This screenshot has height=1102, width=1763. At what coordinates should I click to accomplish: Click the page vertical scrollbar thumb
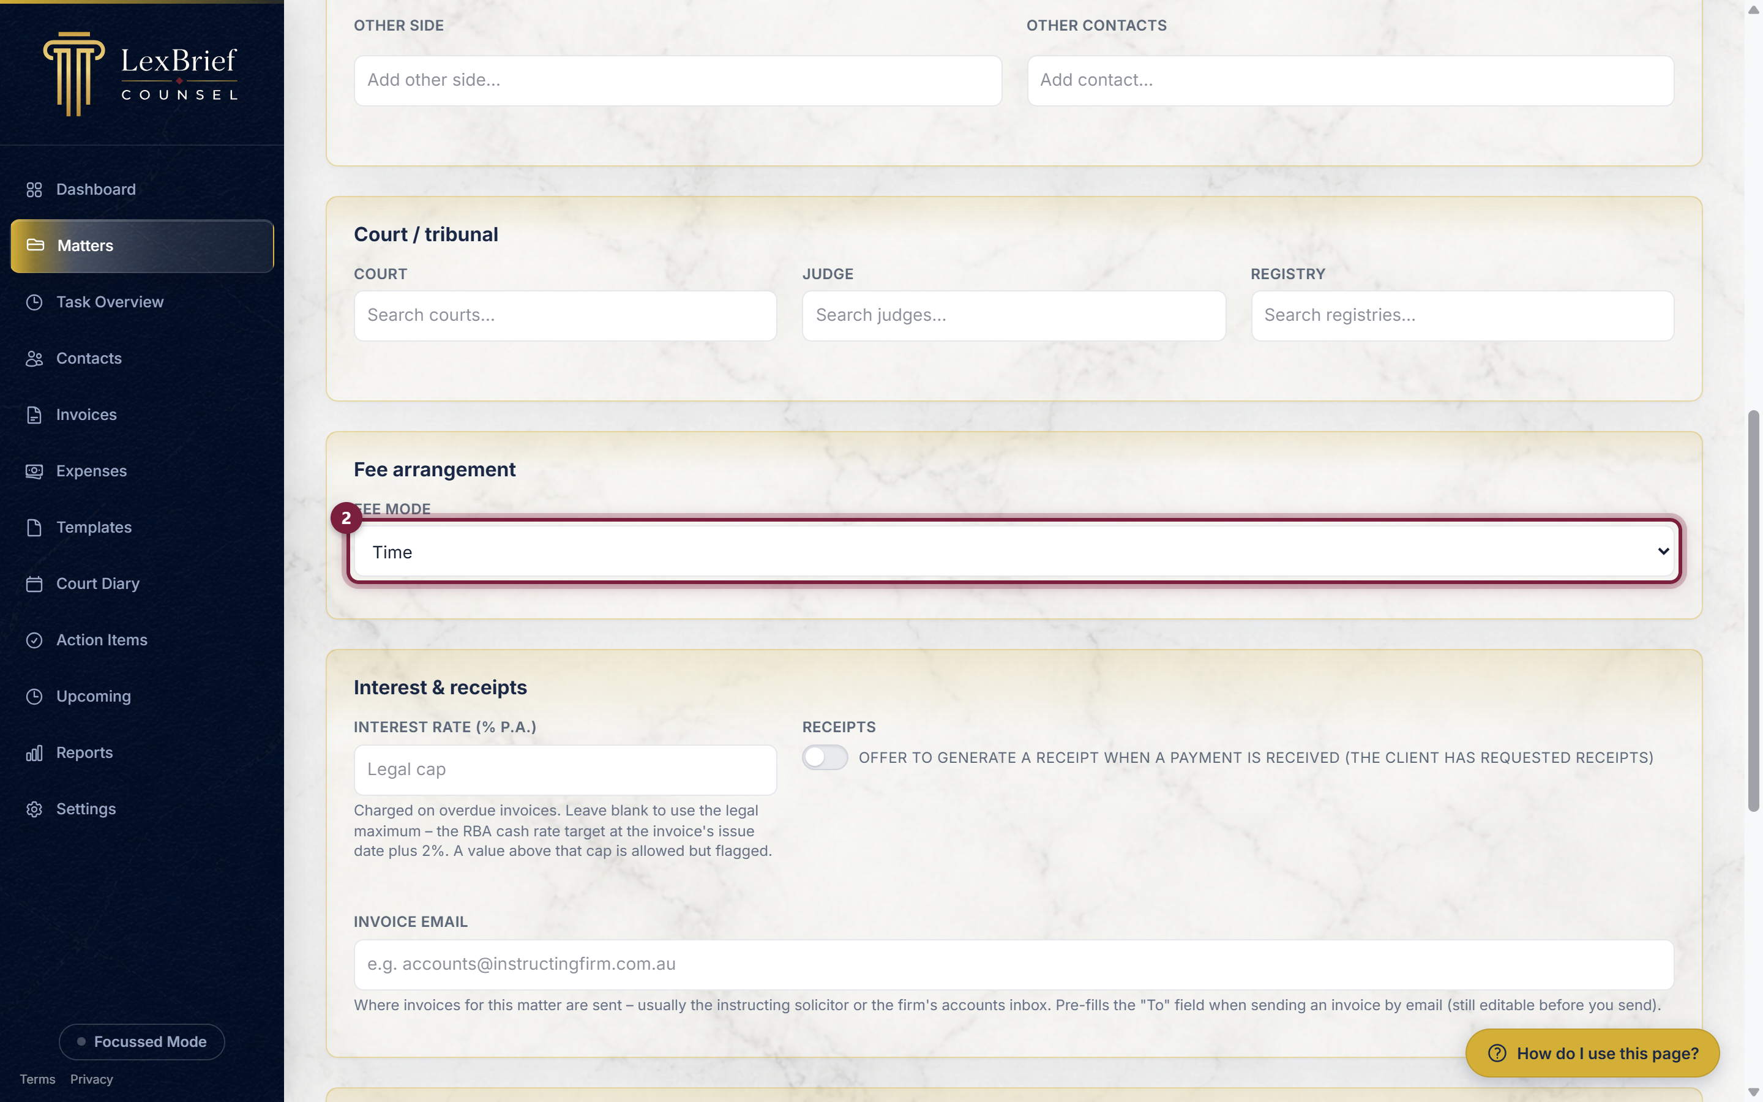(1754, 611)
